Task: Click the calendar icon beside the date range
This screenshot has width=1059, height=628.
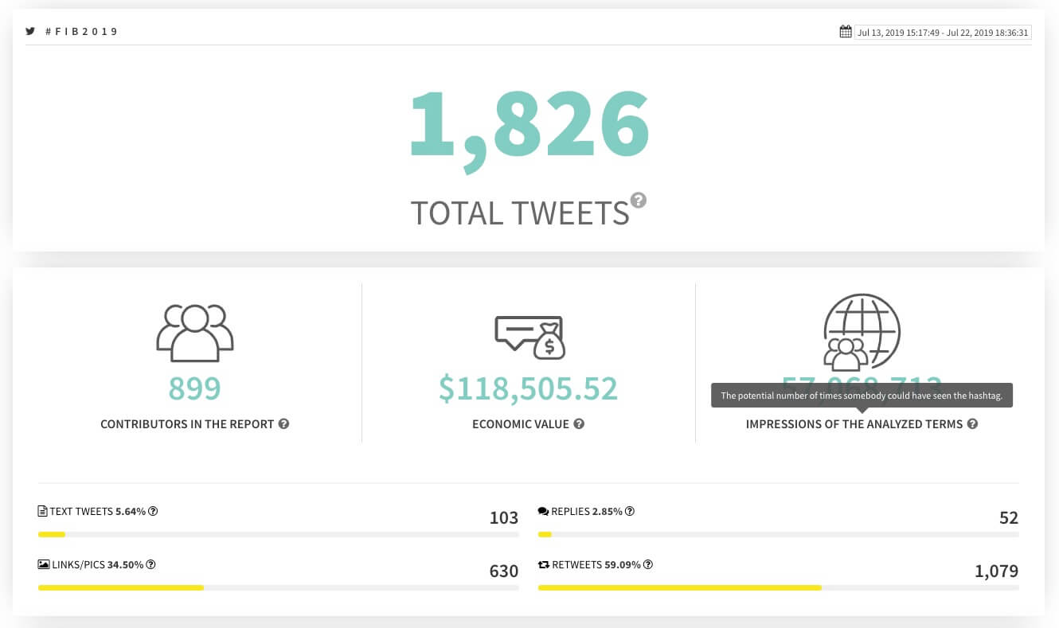Action: pos(846,31)
